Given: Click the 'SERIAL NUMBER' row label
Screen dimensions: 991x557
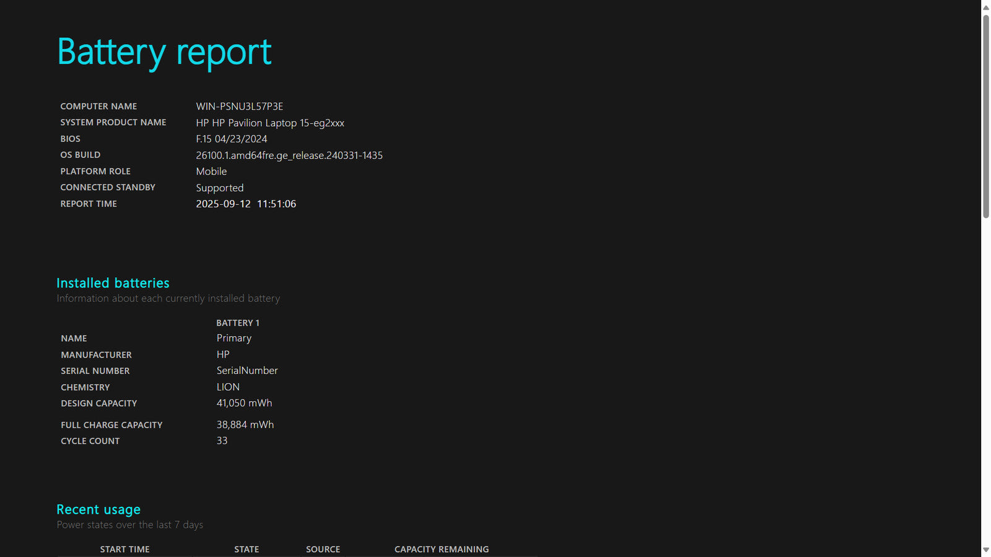Looking at the screenshot, I should (95, 371).
